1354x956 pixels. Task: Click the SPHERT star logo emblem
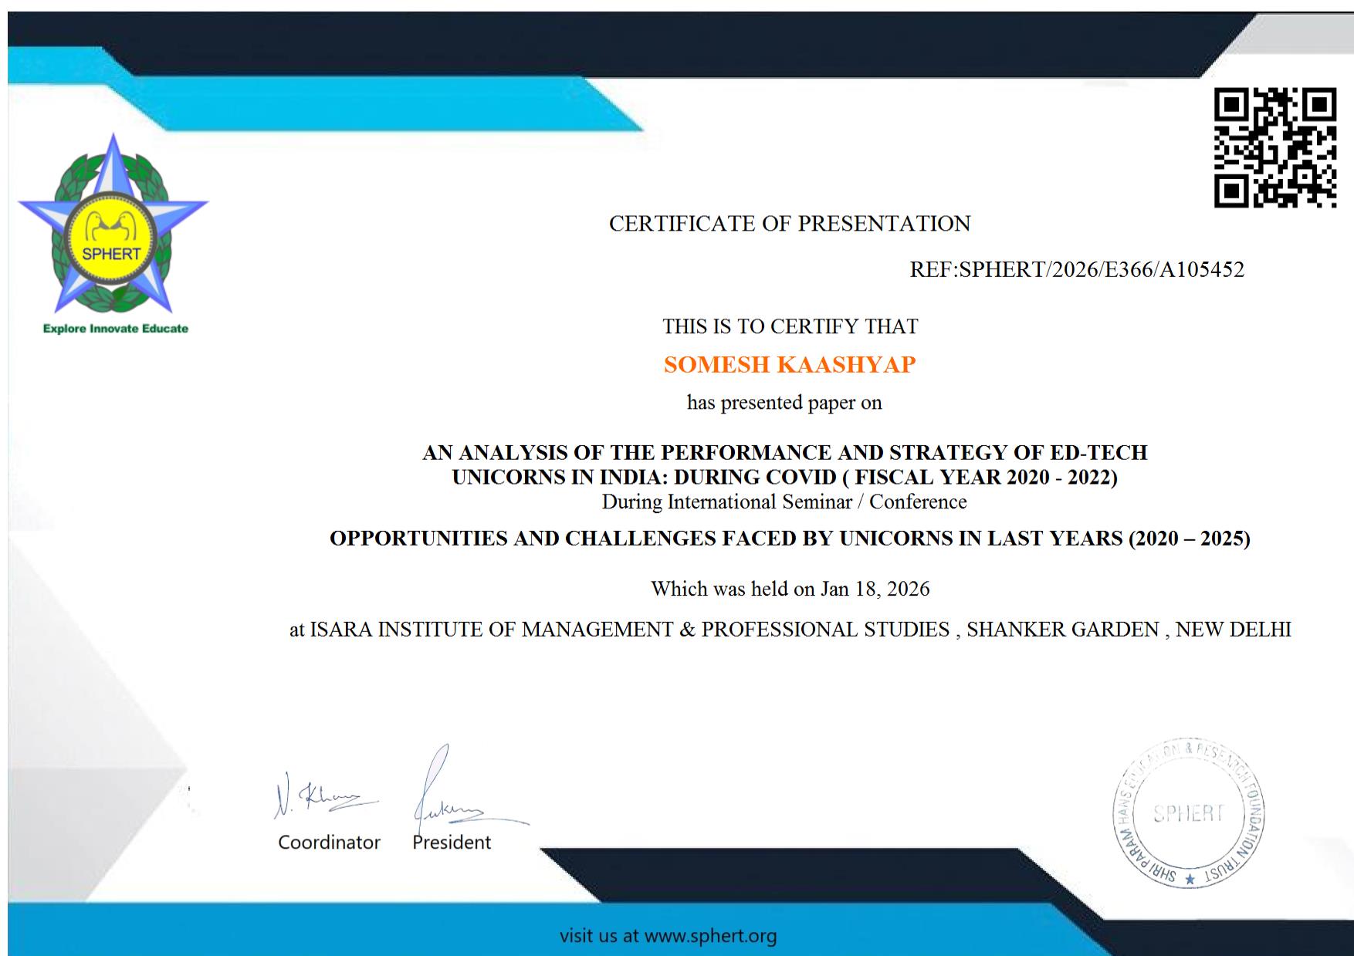tap(113, 228)
